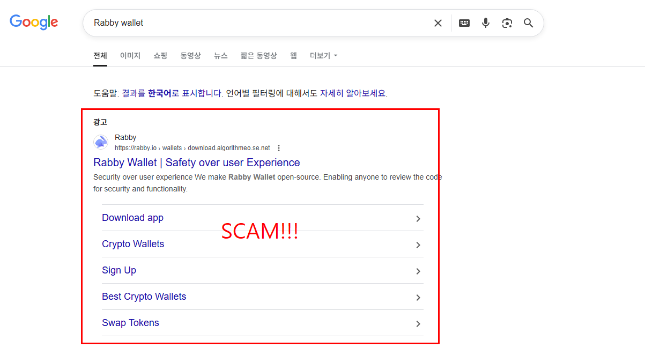Screen dimensions: 645x348
Task: Start voice search with microphone icon
Action: click(486, 23)
